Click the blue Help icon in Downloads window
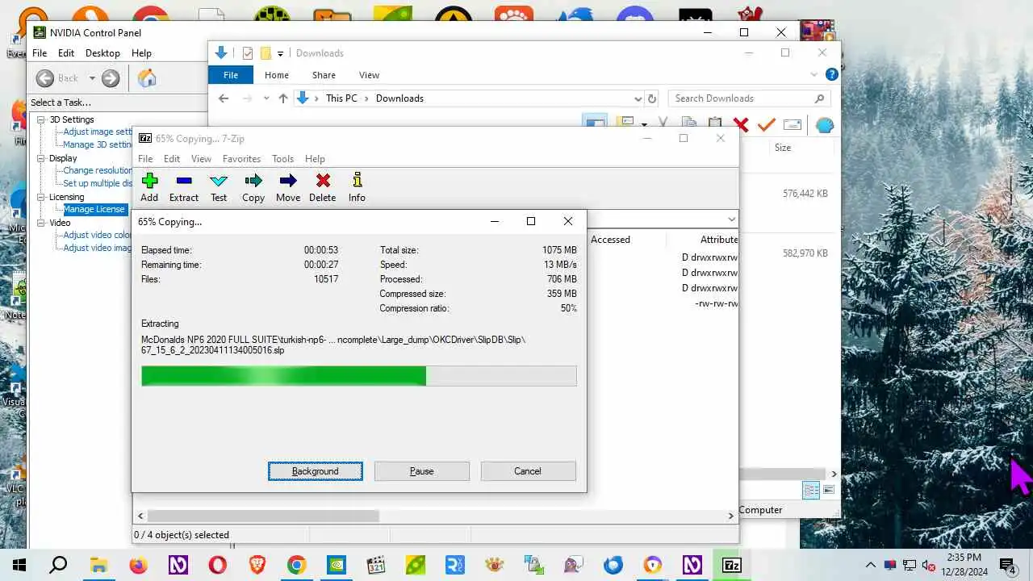The image size is (1033, 581). [x=832, y=74]
